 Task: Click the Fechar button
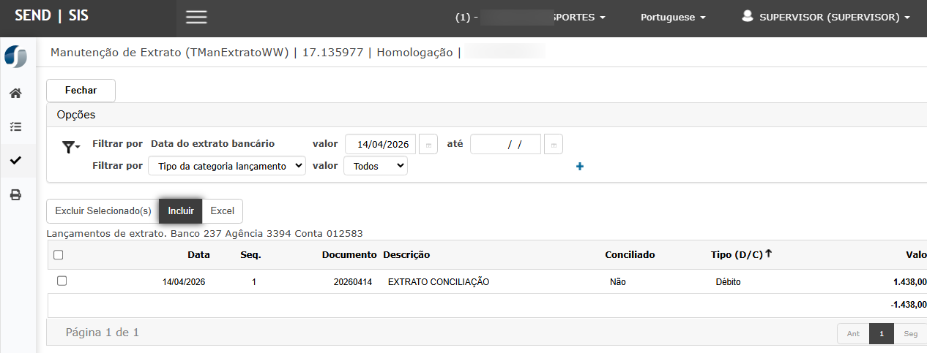click(x=81, y=90)
